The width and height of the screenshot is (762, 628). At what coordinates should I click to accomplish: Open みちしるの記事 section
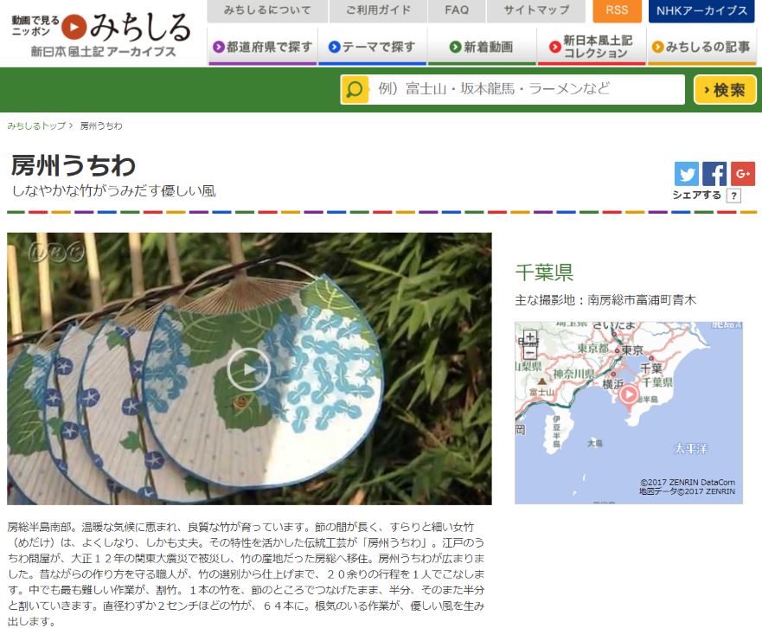click(x=701, y=48)
